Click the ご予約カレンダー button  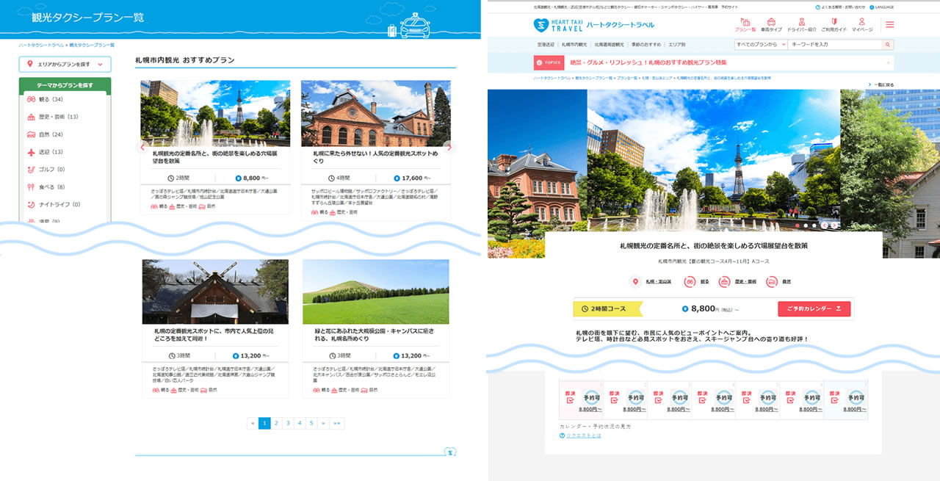click(814, 309)
